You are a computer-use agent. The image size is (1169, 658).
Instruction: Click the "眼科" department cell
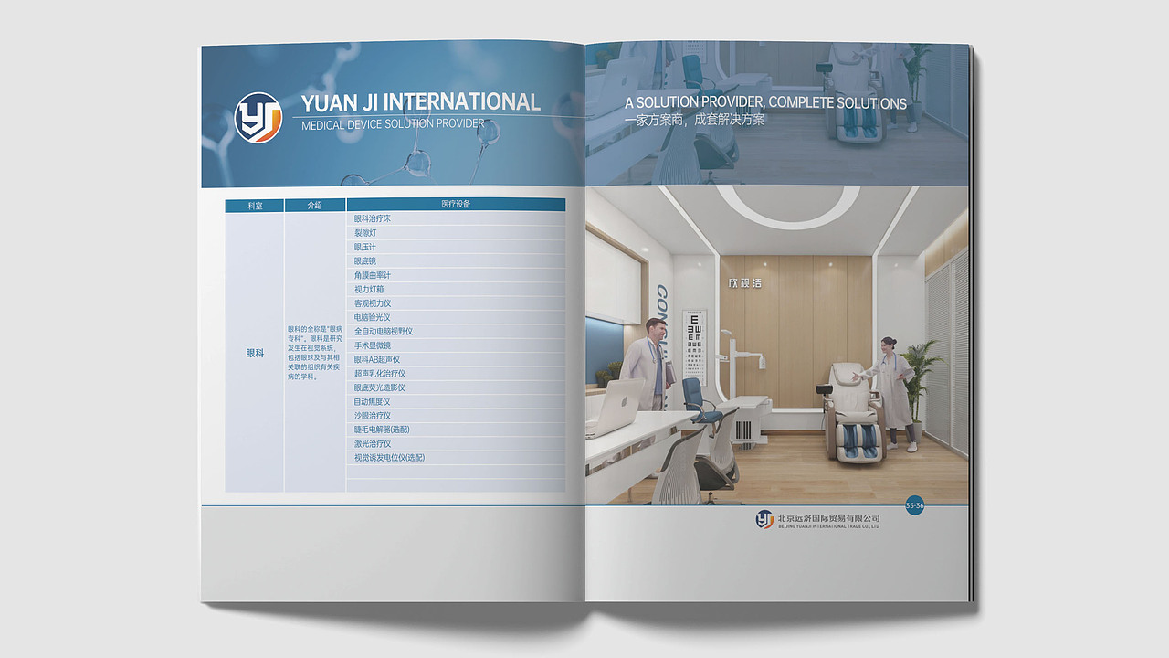pos(255,353)
